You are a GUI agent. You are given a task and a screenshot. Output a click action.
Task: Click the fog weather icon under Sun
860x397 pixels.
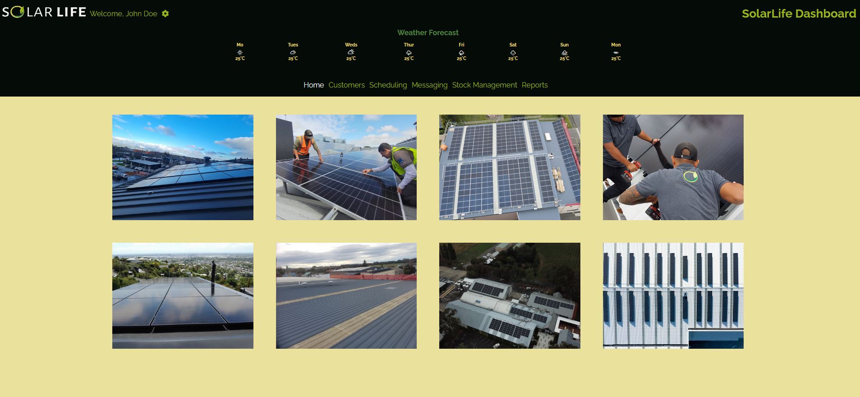coord(565,53)
